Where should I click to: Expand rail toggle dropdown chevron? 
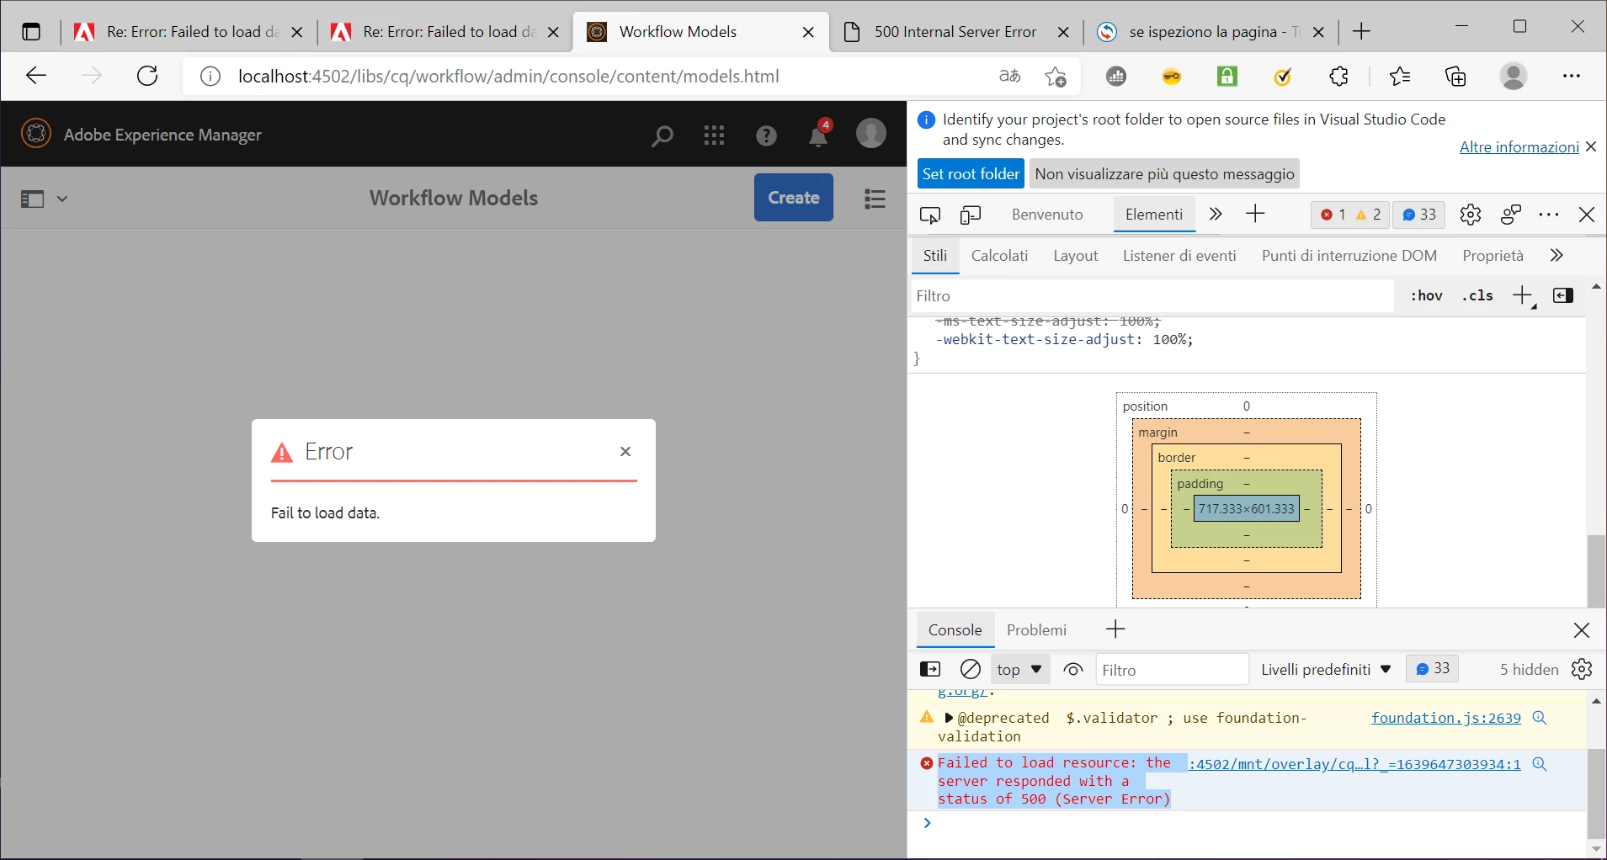(x=62, y=199)
